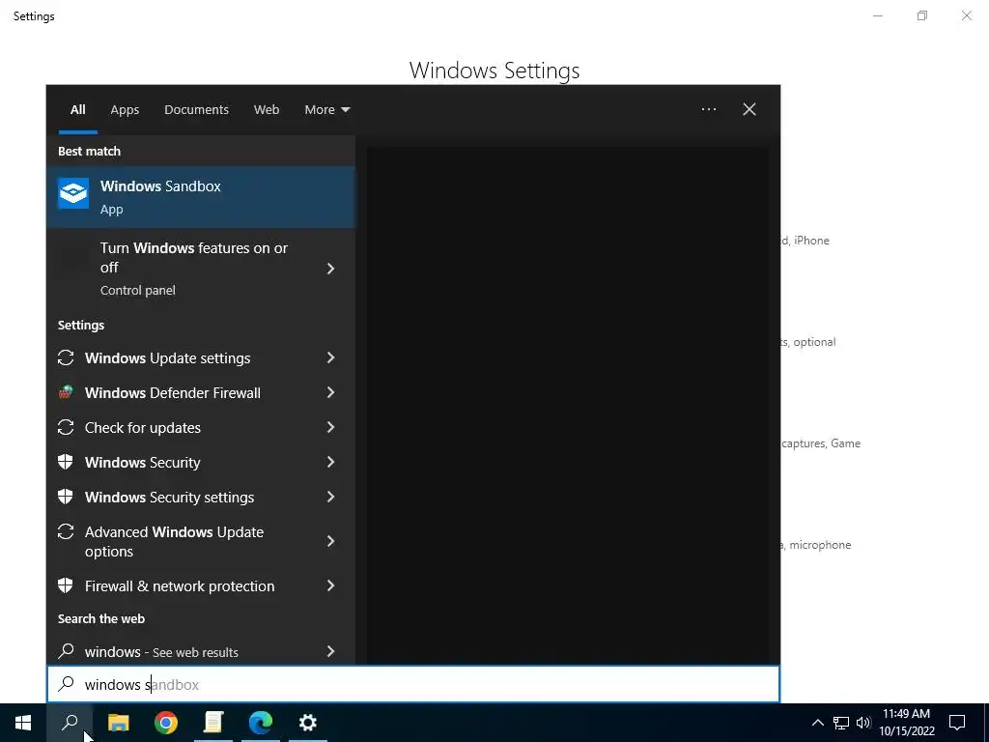989x742 pixels.
Task: Open the Windows Sandbox best match result
Action: pos(201,197)
